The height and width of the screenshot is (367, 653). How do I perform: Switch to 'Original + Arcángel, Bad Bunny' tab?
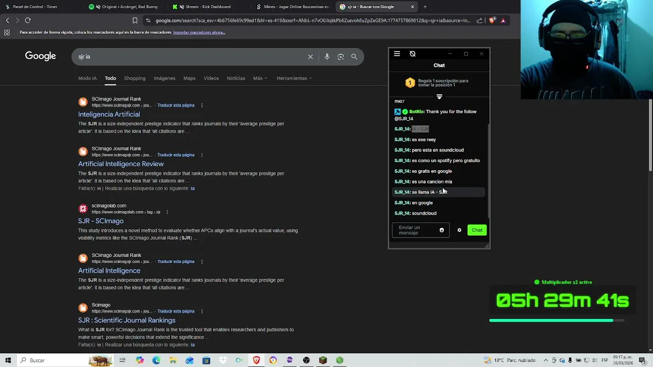click(x=125, y=7)
